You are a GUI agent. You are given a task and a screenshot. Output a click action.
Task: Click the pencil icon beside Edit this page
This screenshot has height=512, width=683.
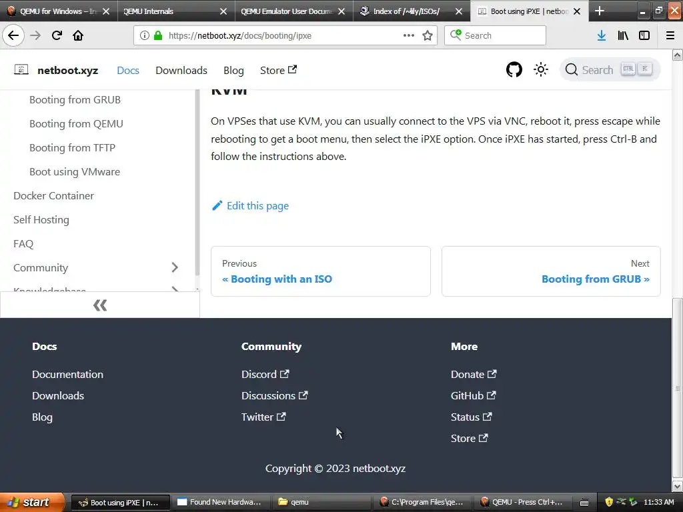[217, 205]
